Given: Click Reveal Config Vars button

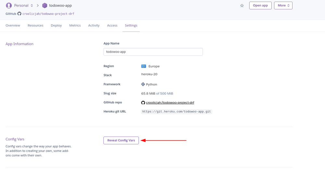Looking at the screenshot, I should coord(121,140).
